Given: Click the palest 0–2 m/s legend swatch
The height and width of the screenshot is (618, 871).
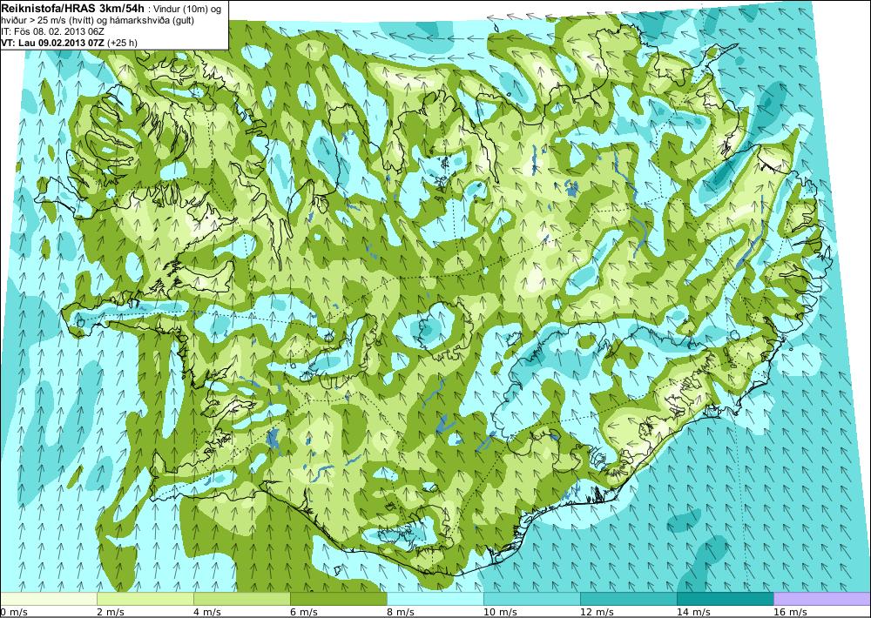Looking at the screenshot, I should (49, 599).
